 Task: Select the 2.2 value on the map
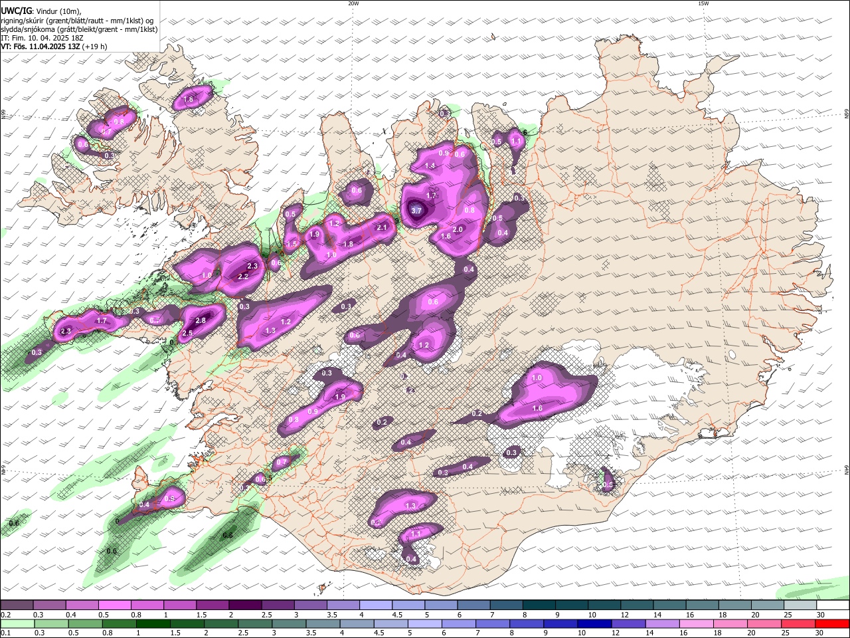click(x=243, y=276)
